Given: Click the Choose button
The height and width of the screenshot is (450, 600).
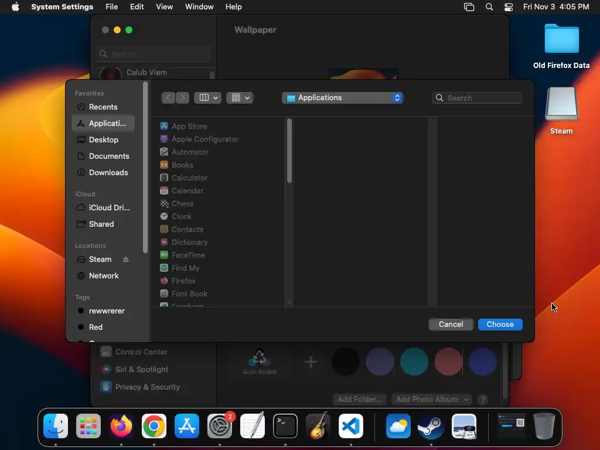Looking at the screenshot, I should point(500,325).
